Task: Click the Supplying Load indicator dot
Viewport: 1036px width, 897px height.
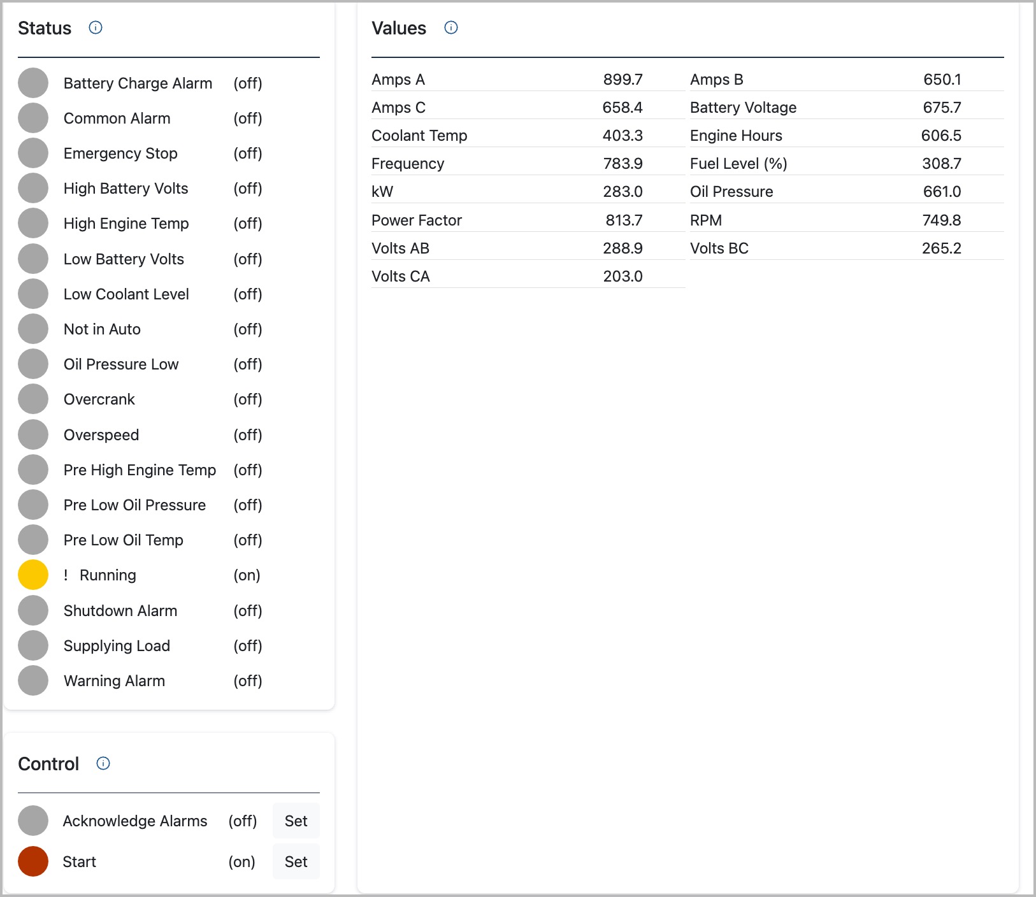Action: pyautogui.click(x=33, y=645)
